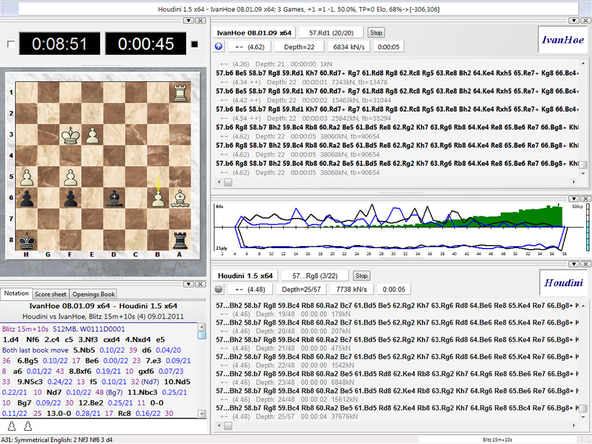Click the black player clock showing 0:00:45
Screen dimensions: 592x444
146,44
